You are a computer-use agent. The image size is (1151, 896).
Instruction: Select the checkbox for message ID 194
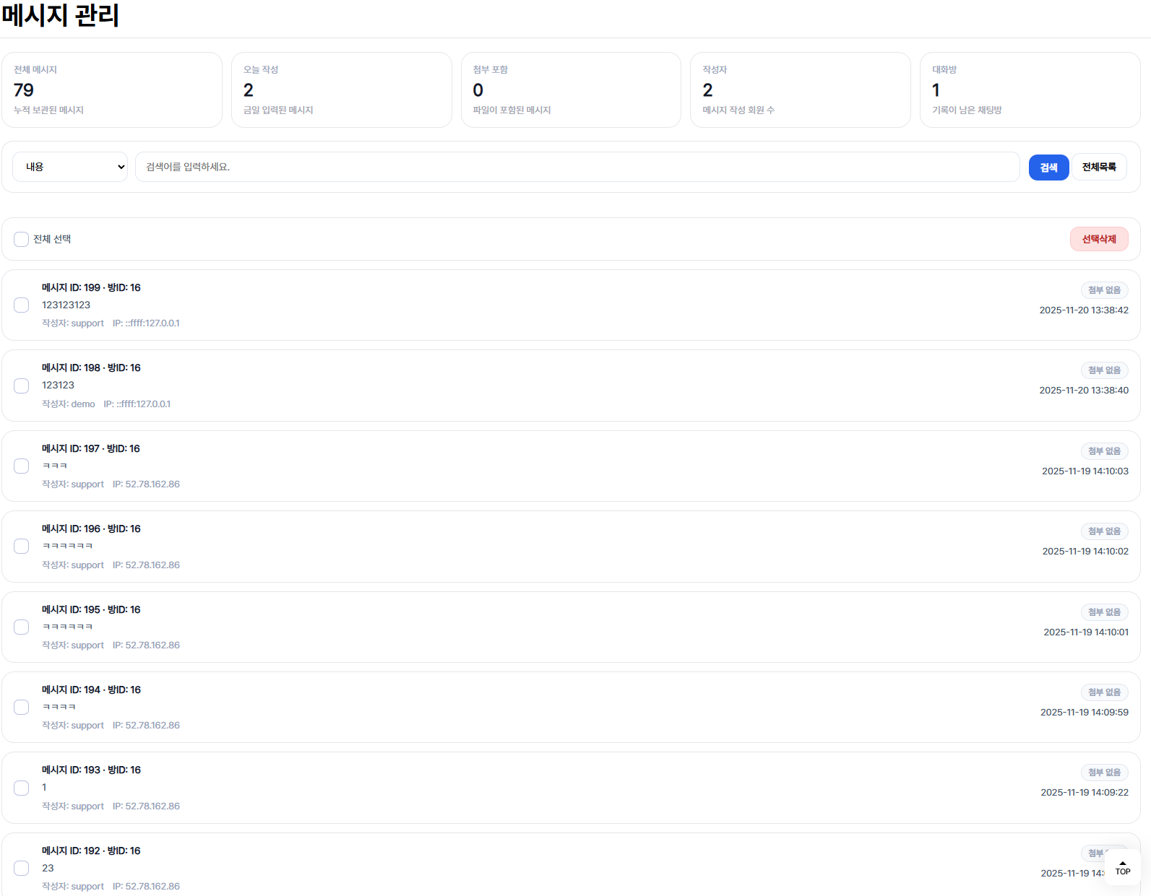(x=22, y=708)
